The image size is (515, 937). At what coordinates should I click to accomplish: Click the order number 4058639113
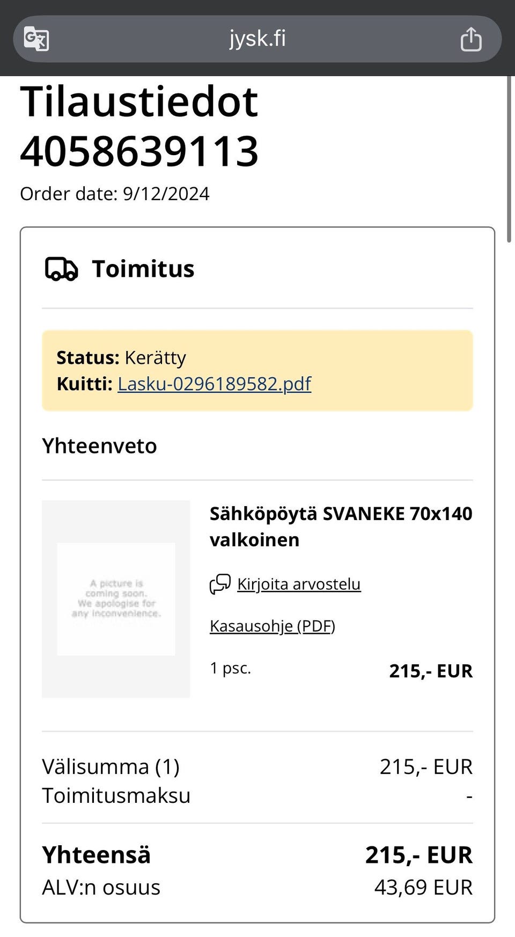[x=139, y=151]
